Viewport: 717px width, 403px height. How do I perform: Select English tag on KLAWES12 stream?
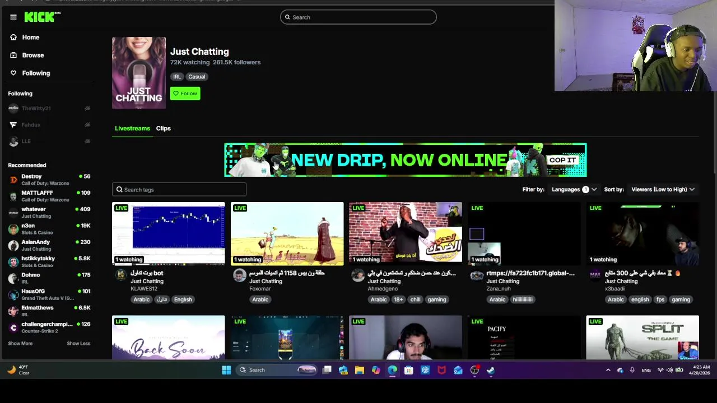[183, 299]
